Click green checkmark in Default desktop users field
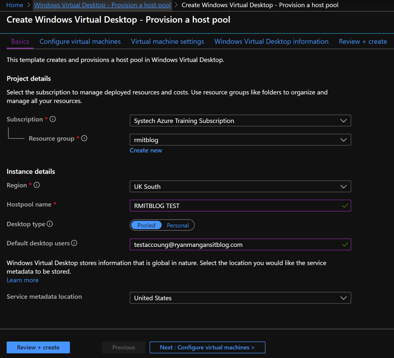Viewport: 394px width, 358px height. 345,244
